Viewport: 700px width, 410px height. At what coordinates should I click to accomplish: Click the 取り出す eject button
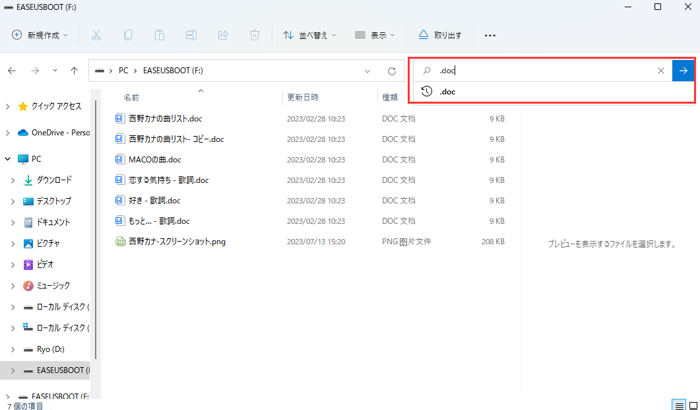click(x=440, y=35)
